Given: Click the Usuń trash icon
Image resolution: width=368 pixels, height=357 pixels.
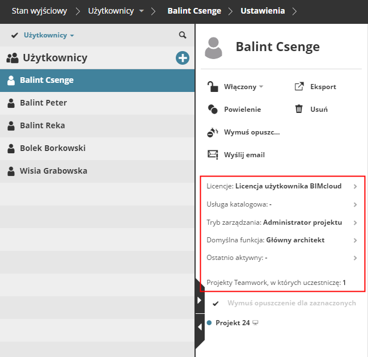Looking at the screenshot, I should pos(299,109).
